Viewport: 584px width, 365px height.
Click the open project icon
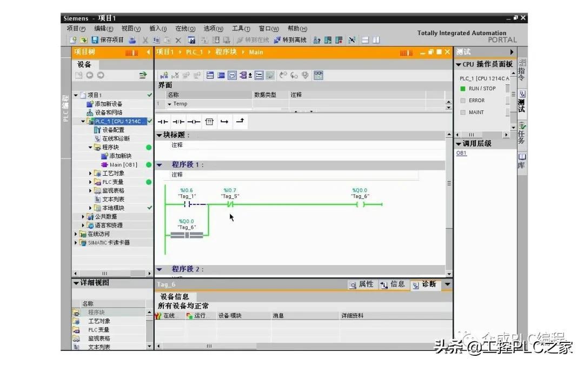point(84,40)
